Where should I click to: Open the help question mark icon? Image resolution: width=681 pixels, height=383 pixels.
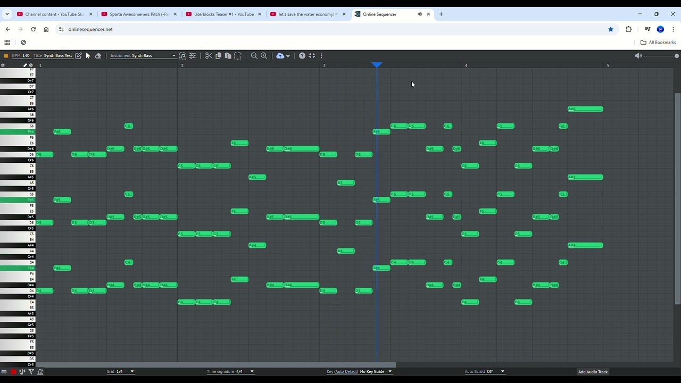click(x=302, y=55)
